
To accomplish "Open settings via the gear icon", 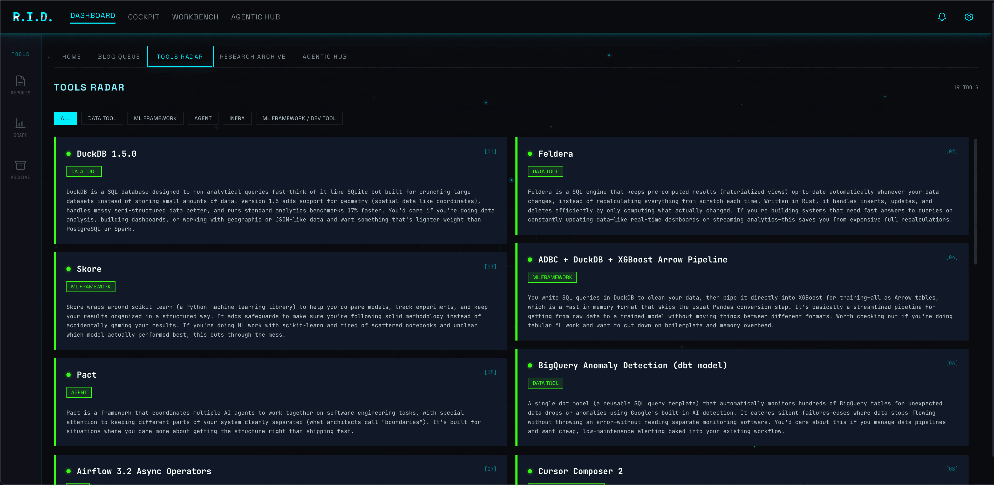I will coord(969,17).
